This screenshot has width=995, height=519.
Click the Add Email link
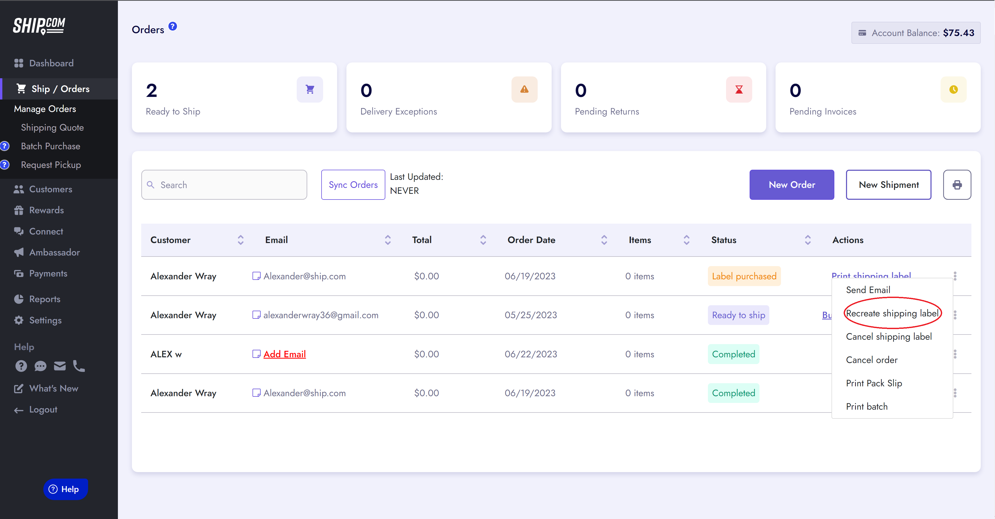pos(284,354)
